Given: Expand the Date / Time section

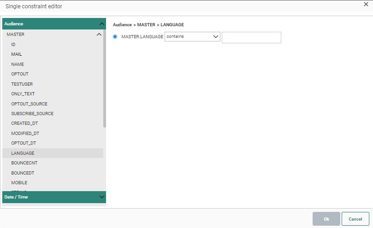Looking at the screenshot, I should [101, 197].
